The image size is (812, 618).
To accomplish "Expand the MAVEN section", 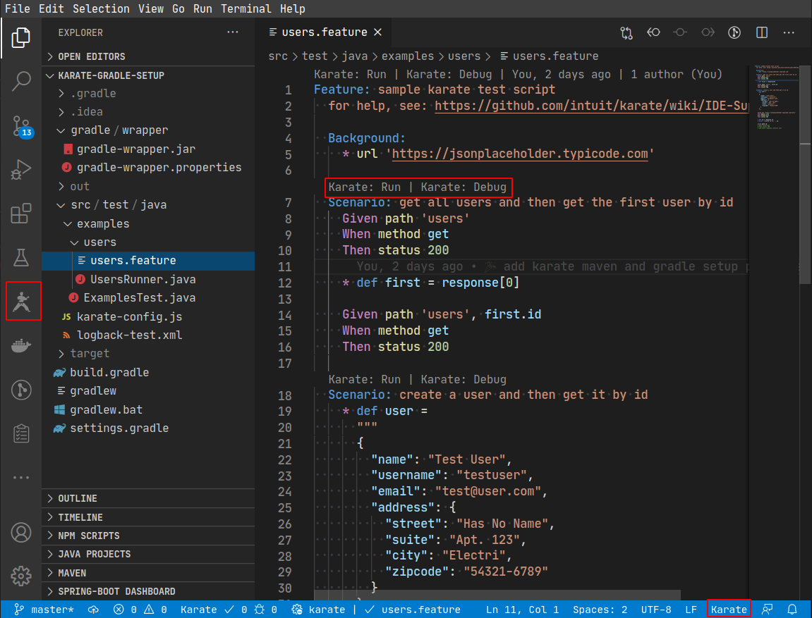I will tap(71, 573).
